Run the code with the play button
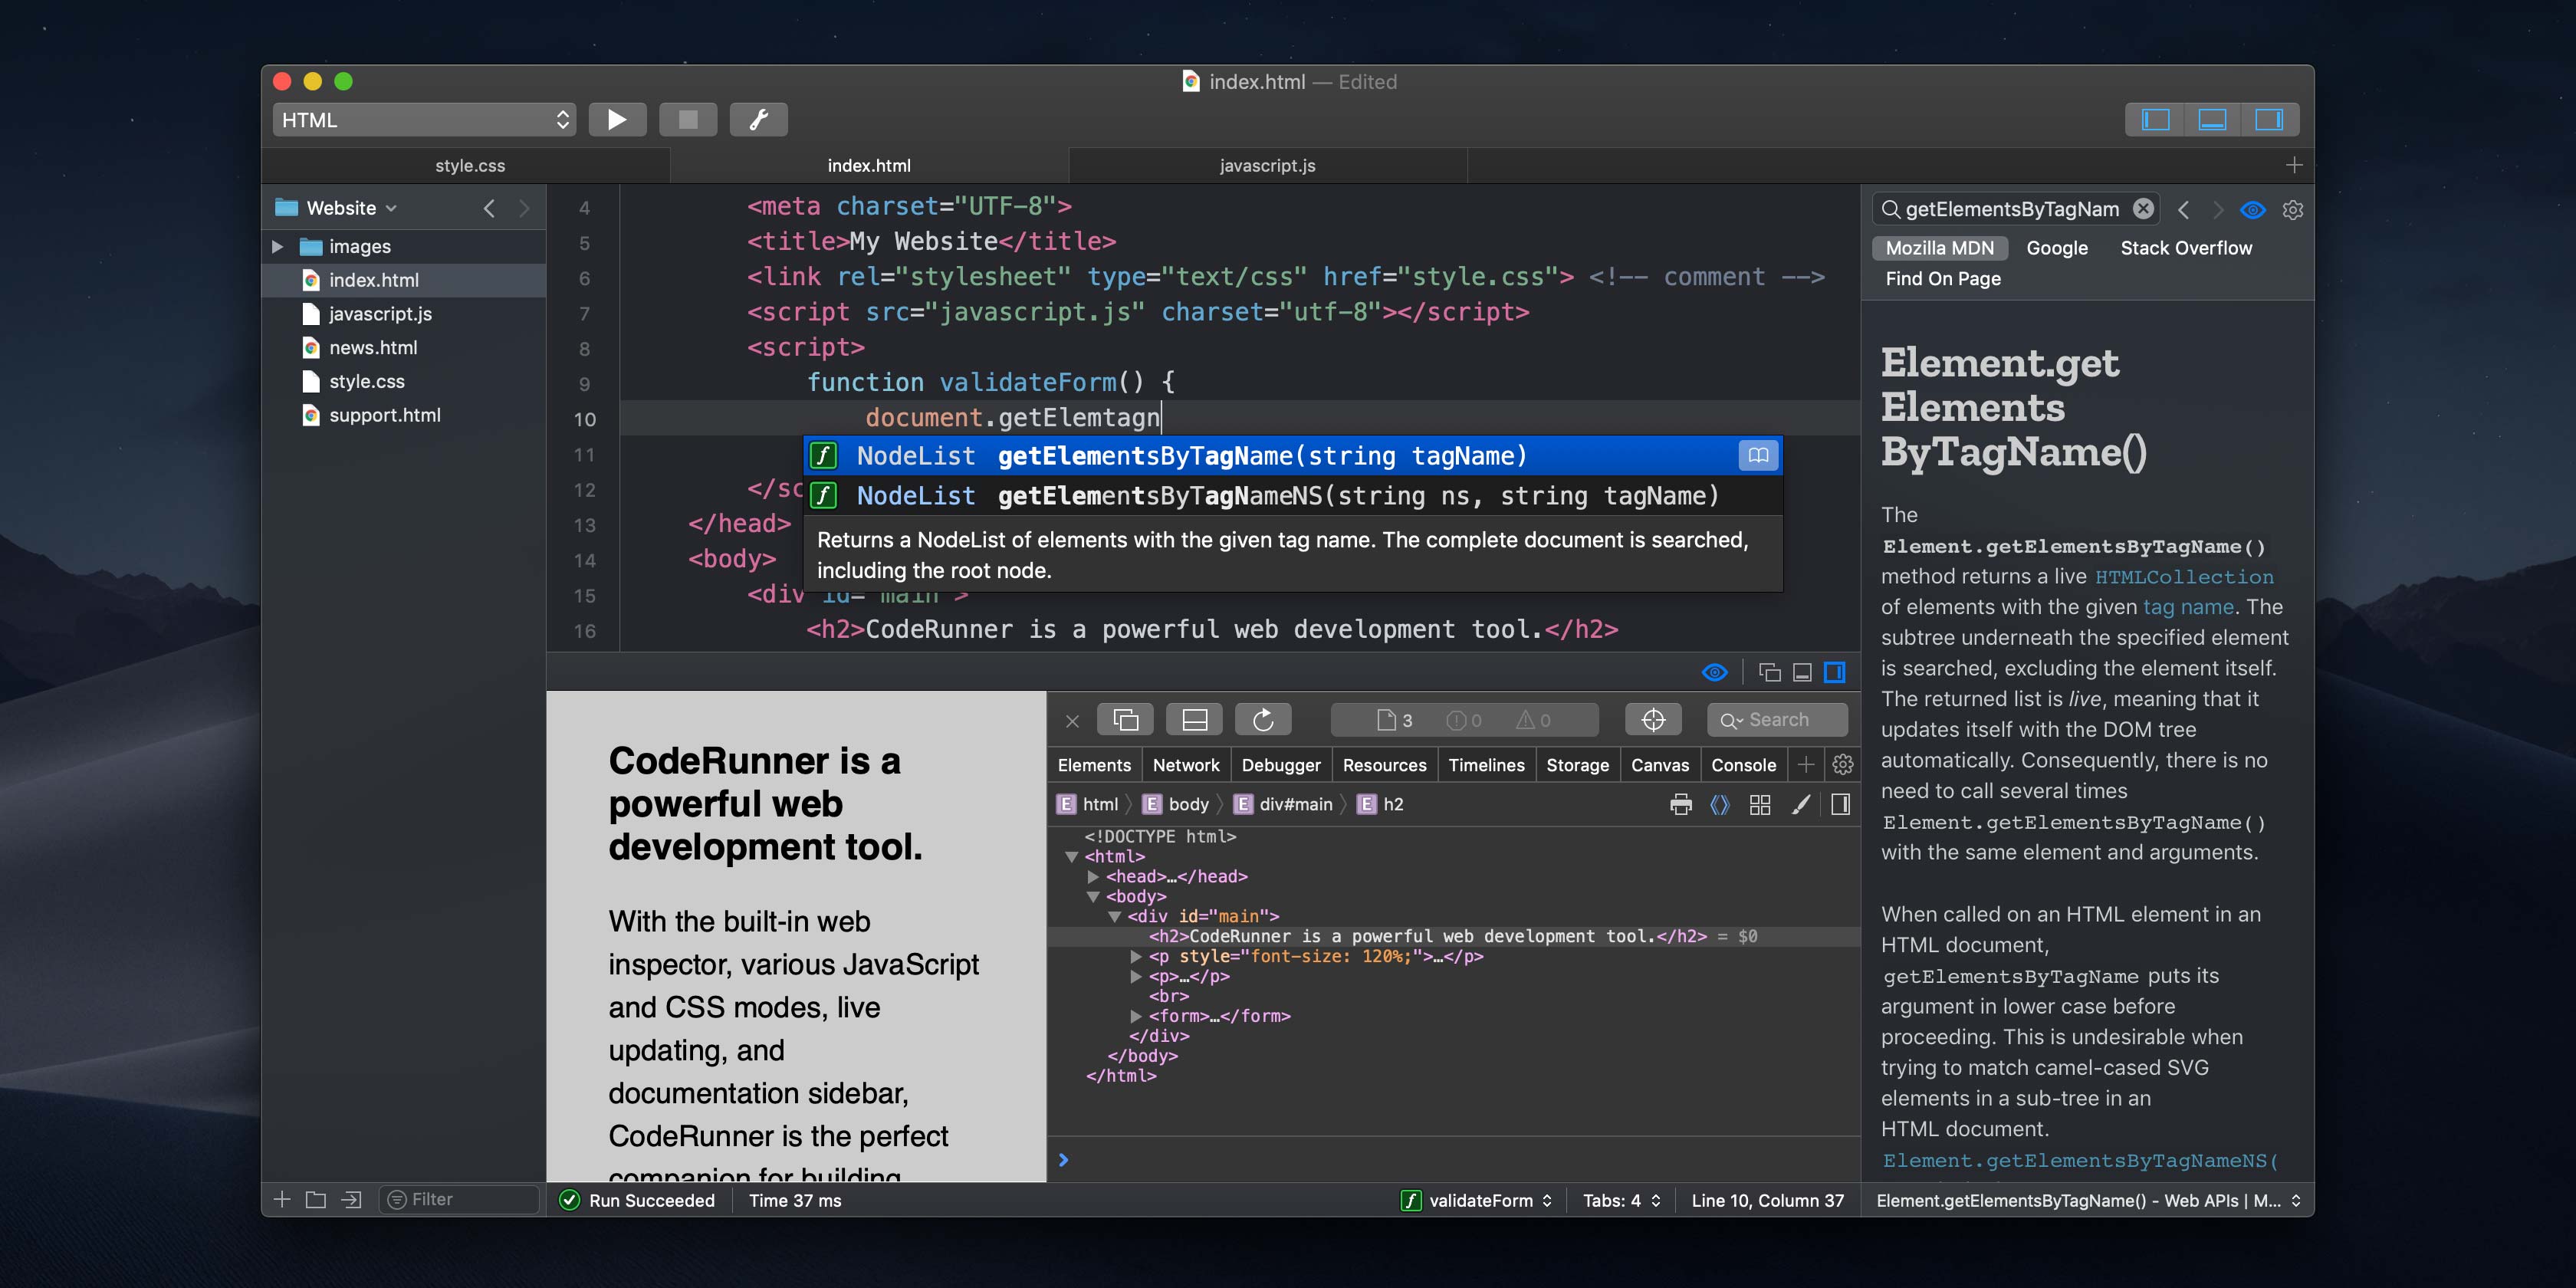This screenshot has height=1288, width=2576. click(617, 119)
